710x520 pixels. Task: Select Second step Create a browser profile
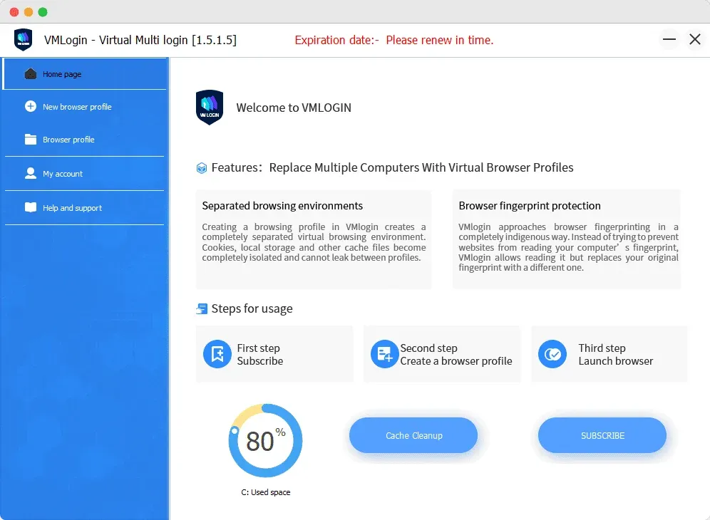pos(442,354)
